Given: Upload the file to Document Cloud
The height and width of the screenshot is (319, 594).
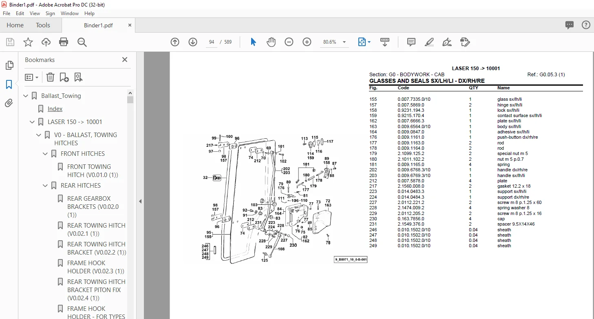Looking at the screenshot, I should pyautogui.click(x=46, y=42).
